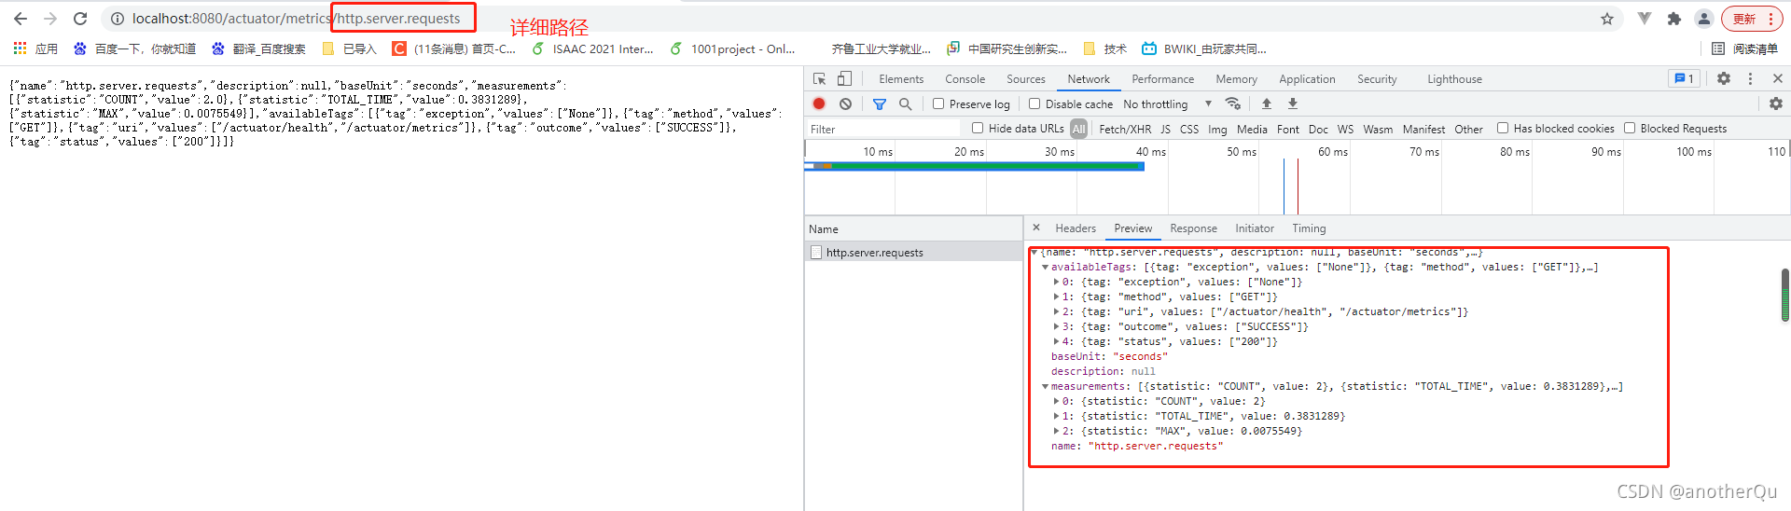Screen dimensions: 1791x511
Task: Reload the current page
Action: pos(80,19)
